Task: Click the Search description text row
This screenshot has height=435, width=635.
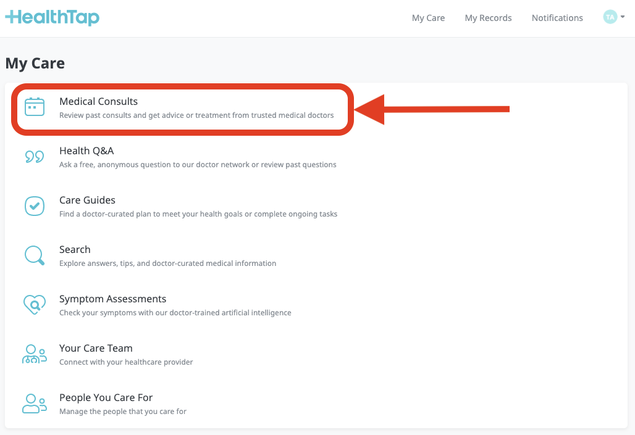Action: tap(167, 263)
